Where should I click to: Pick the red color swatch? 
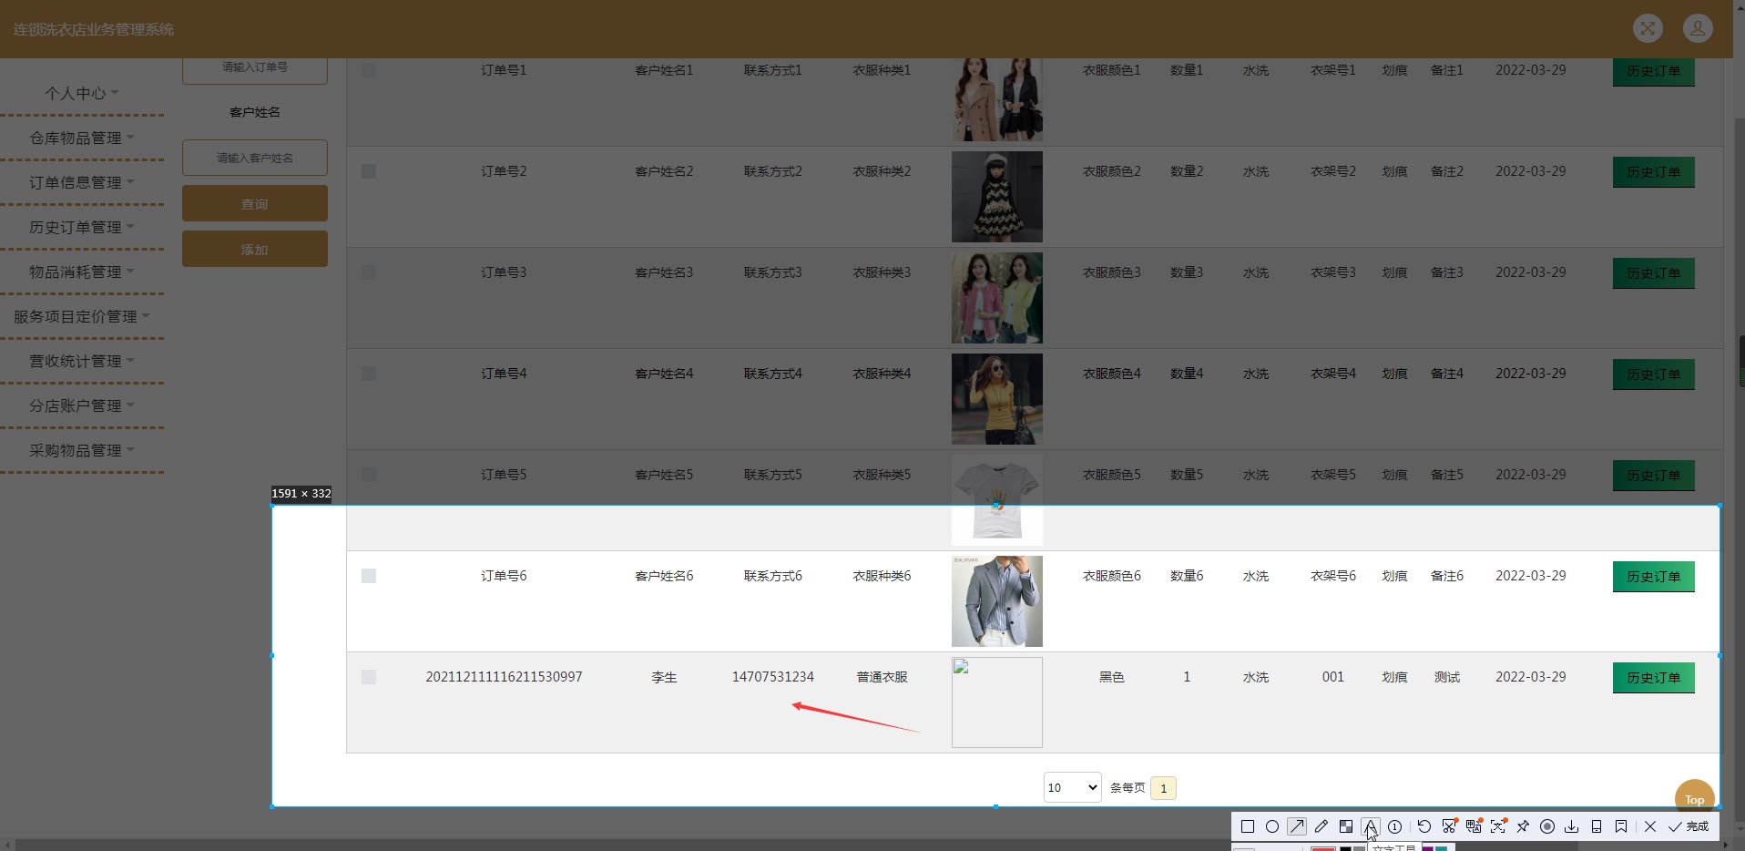coord(1322,848)
